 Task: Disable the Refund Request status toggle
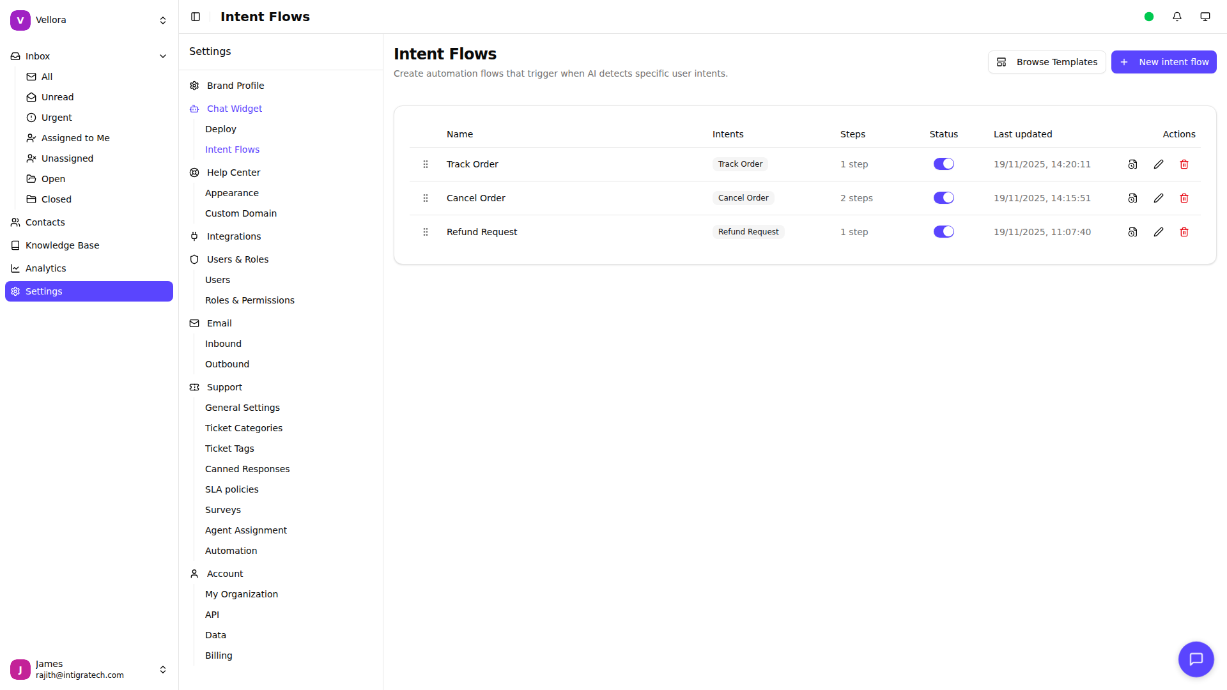click(x=944, y=232)
